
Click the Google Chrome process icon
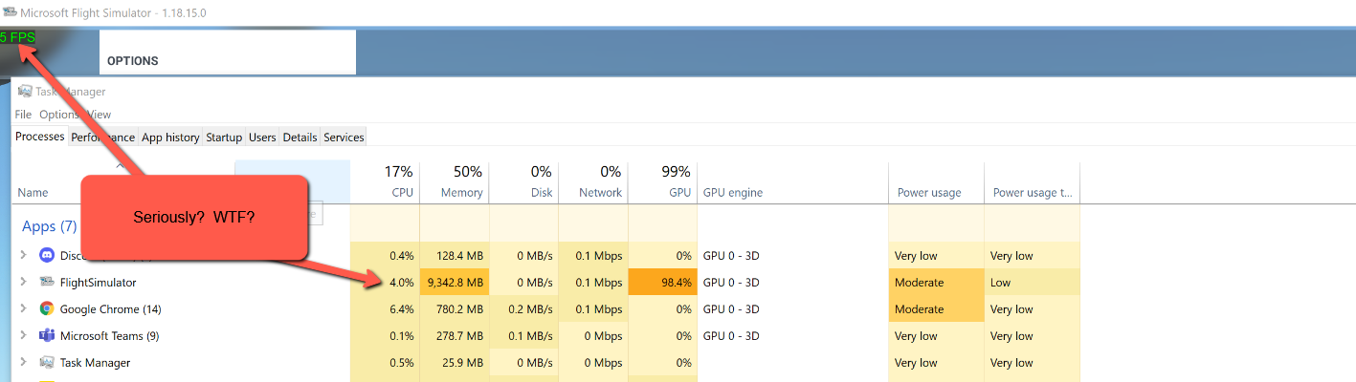click(47, 308)
